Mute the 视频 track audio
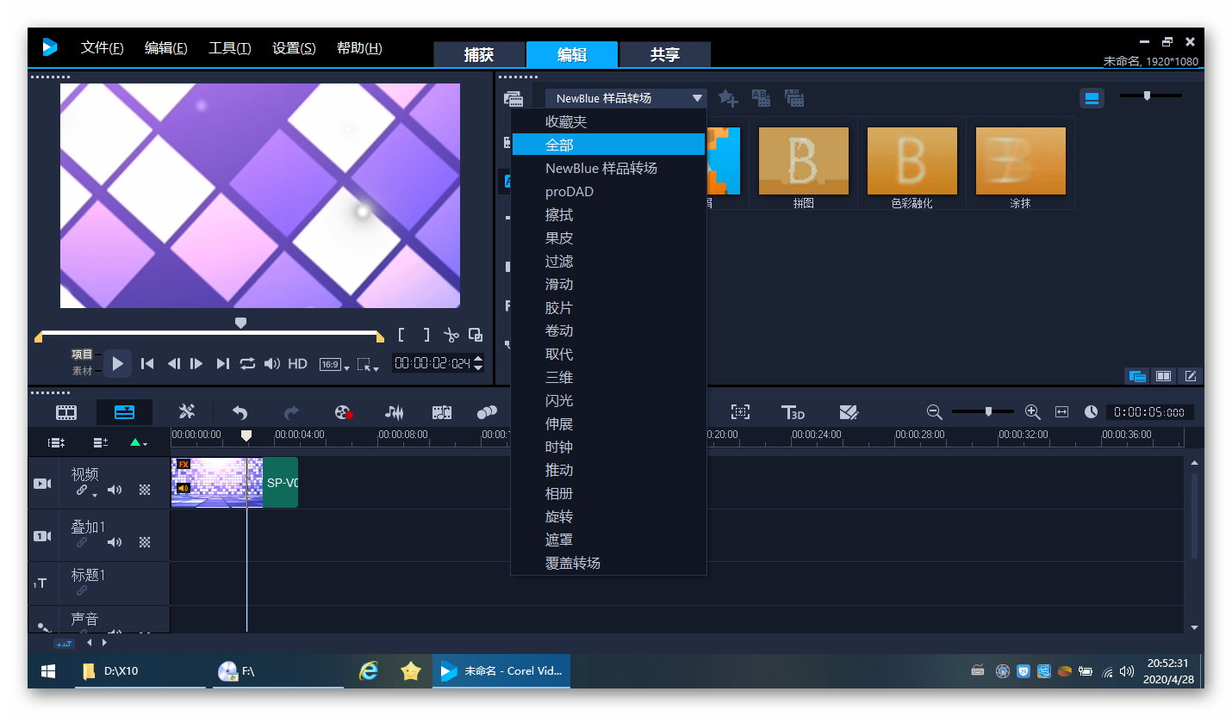This screenshot has width=1232, height=716. [114, 491]
